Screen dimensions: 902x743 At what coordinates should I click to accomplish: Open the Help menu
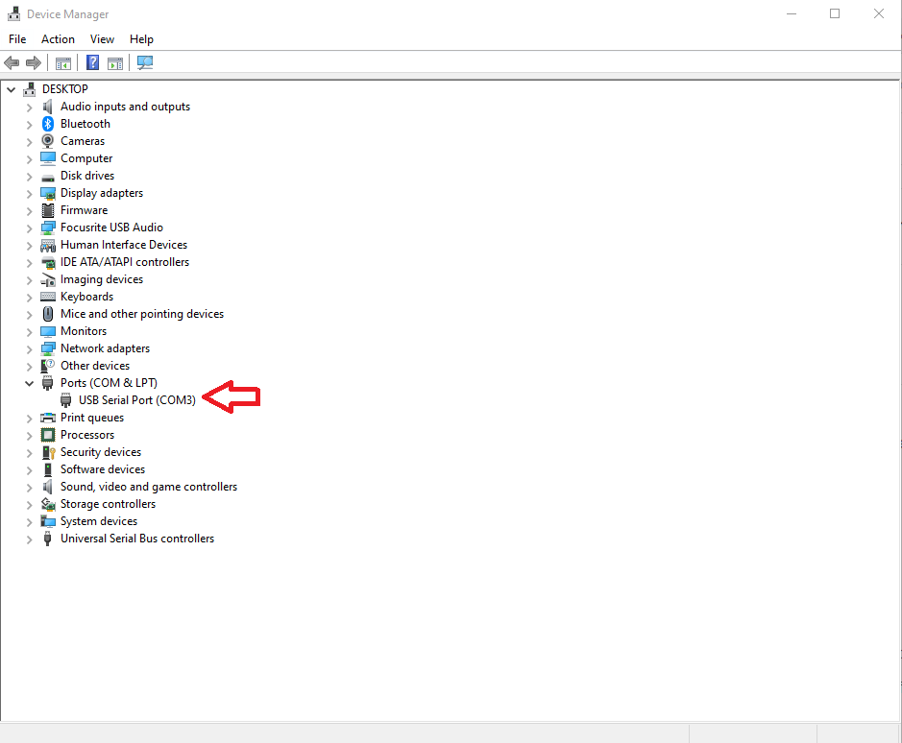point(141,39)
